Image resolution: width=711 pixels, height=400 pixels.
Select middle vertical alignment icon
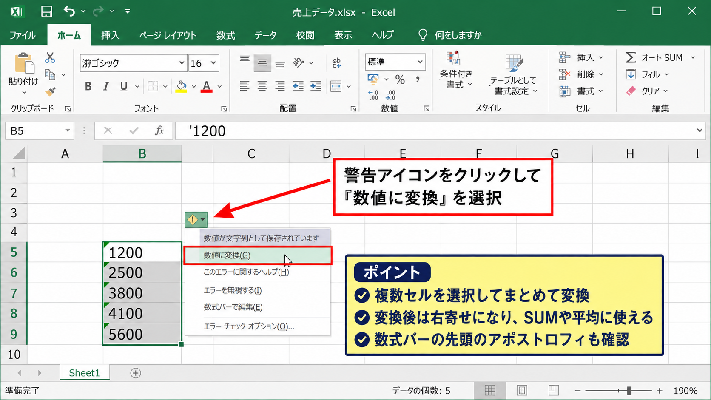click(262, 63)
